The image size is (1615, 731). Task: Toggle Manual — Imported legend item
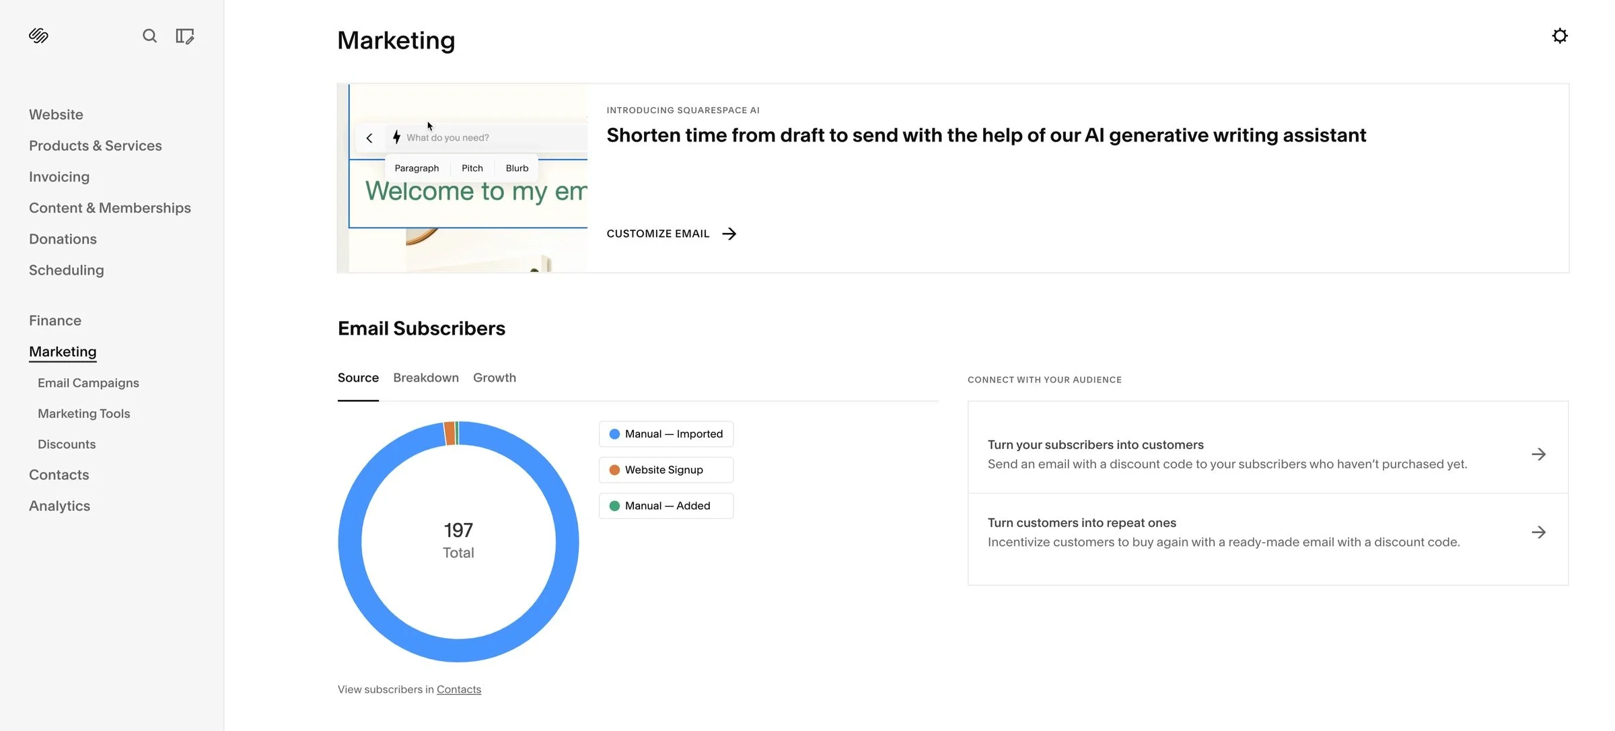pyautogui.click(x=666, y=434)
